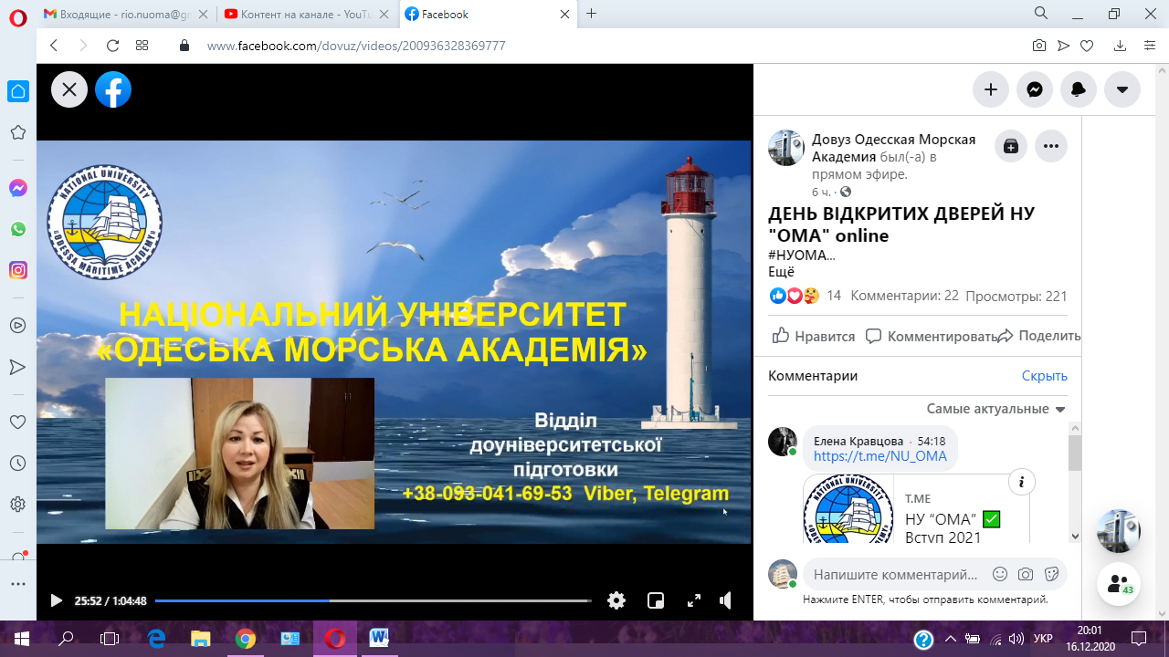Click the comment input field
Viewport: 1169px width, 657px height.
point(895,575)
